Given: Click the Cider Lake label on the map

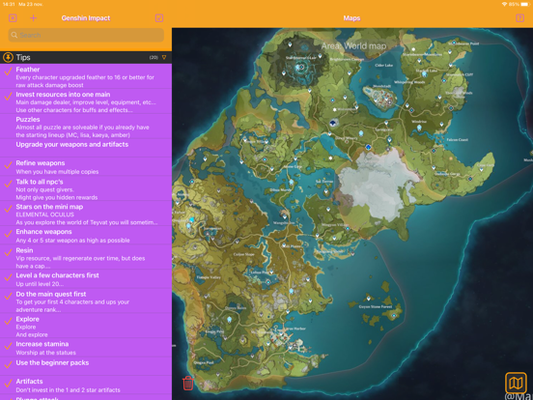Looking at the screenshot, I should (384, 66).
